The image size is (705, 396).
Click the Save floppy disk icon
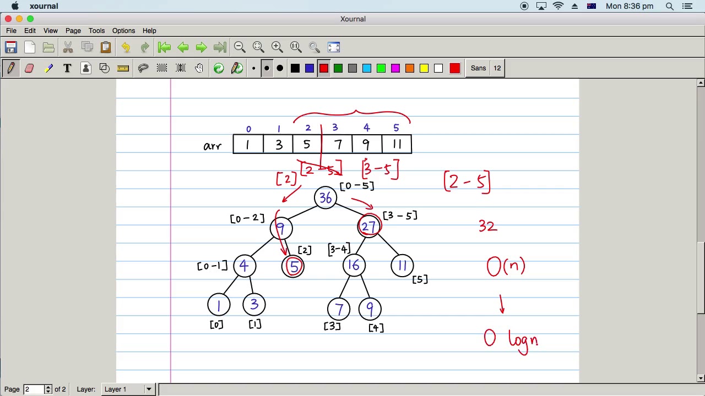pyautogui.click(x=11, y=47)
